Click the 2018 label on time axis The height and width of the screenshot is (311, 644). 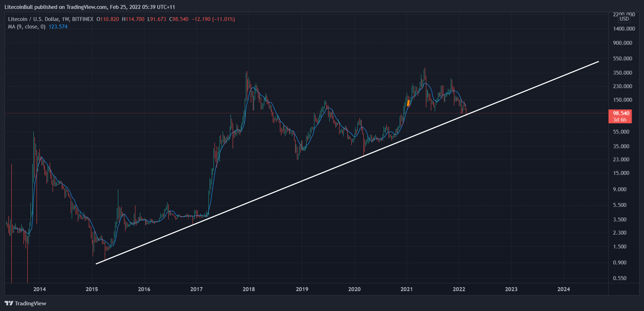pos(249,289)
